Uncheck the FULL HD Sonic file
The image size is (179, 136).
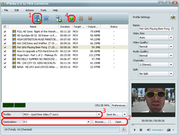[5, 31]
